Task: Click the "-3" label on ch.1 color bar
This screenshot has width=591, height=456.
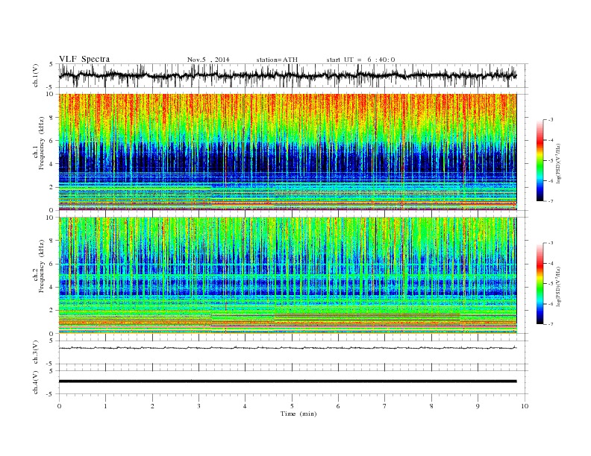Action: tap(550, 120)
